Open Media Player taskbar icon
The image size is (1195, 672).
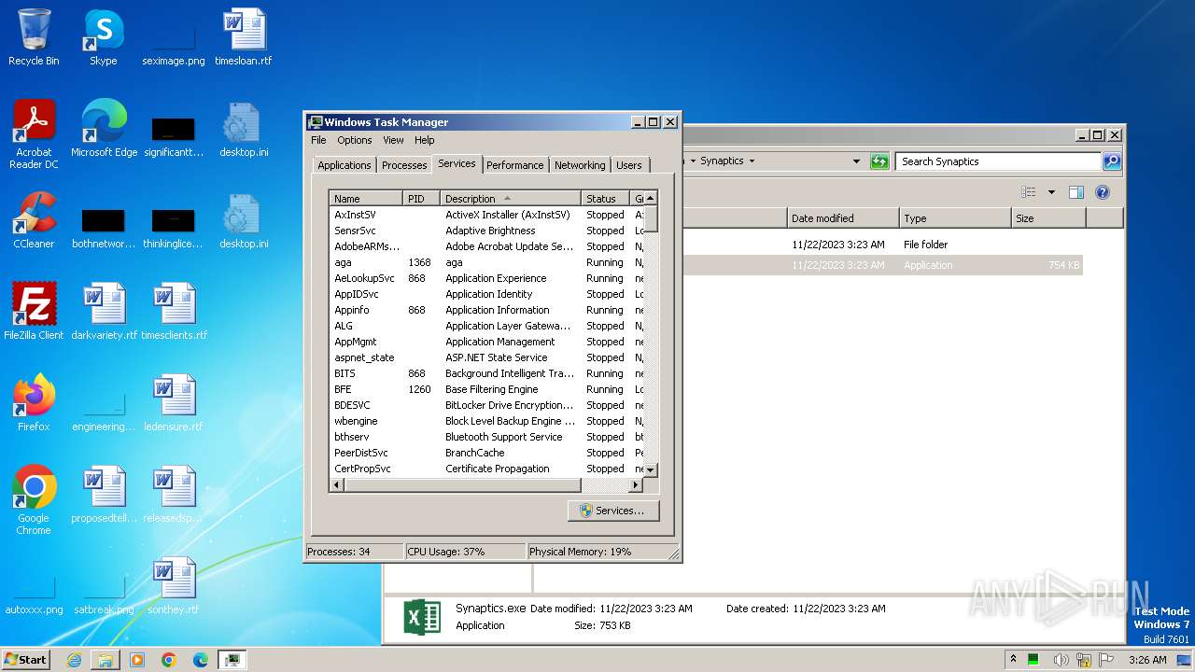[x=137, y=660]
